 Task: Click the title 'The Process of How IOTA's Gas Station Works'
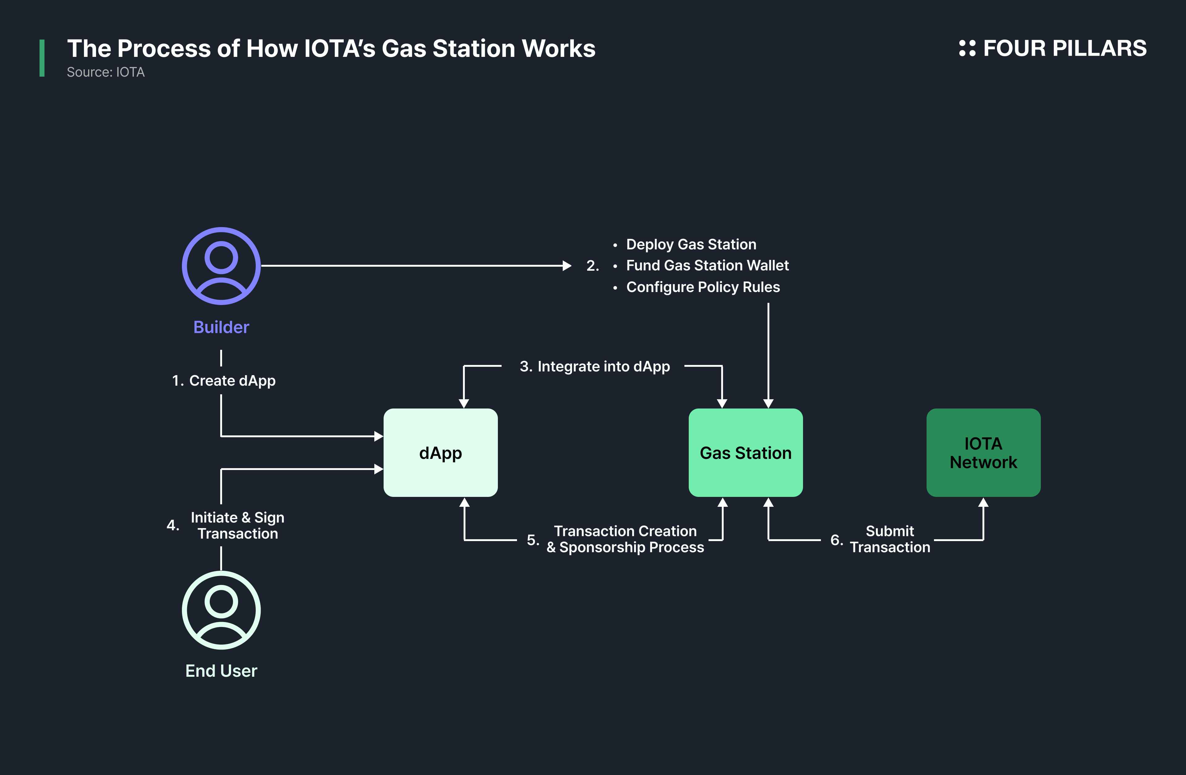click(331, 49)
